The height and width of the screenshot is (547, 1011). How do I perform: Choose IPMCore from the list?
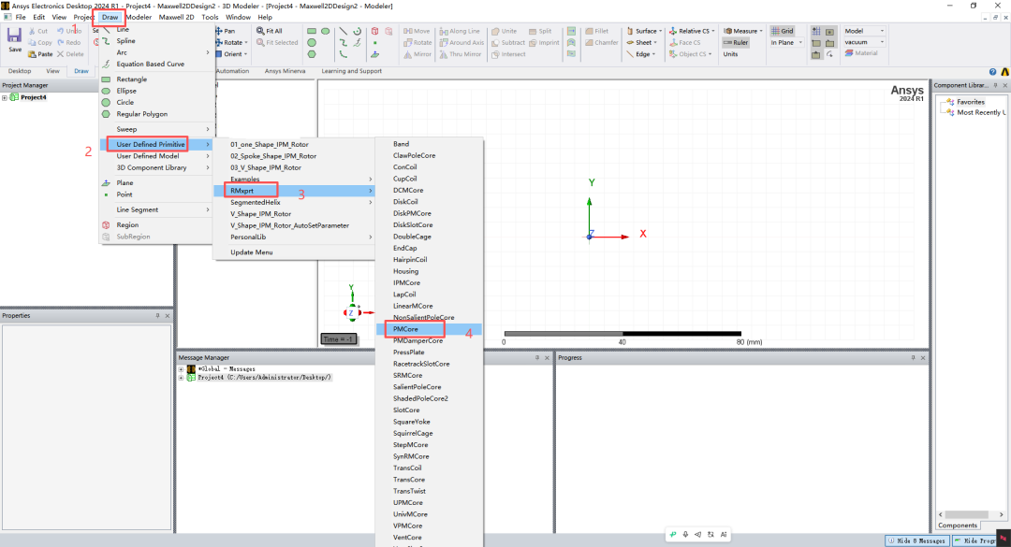tap(406, 282)
